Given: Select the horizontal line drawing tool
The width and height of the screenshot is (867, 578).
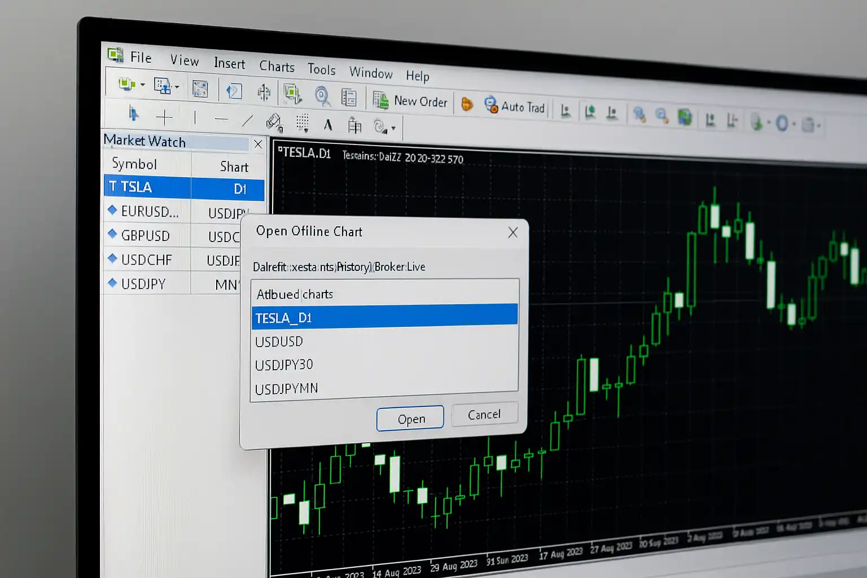Looking at the screenshot, I should [x=221, y=119].
